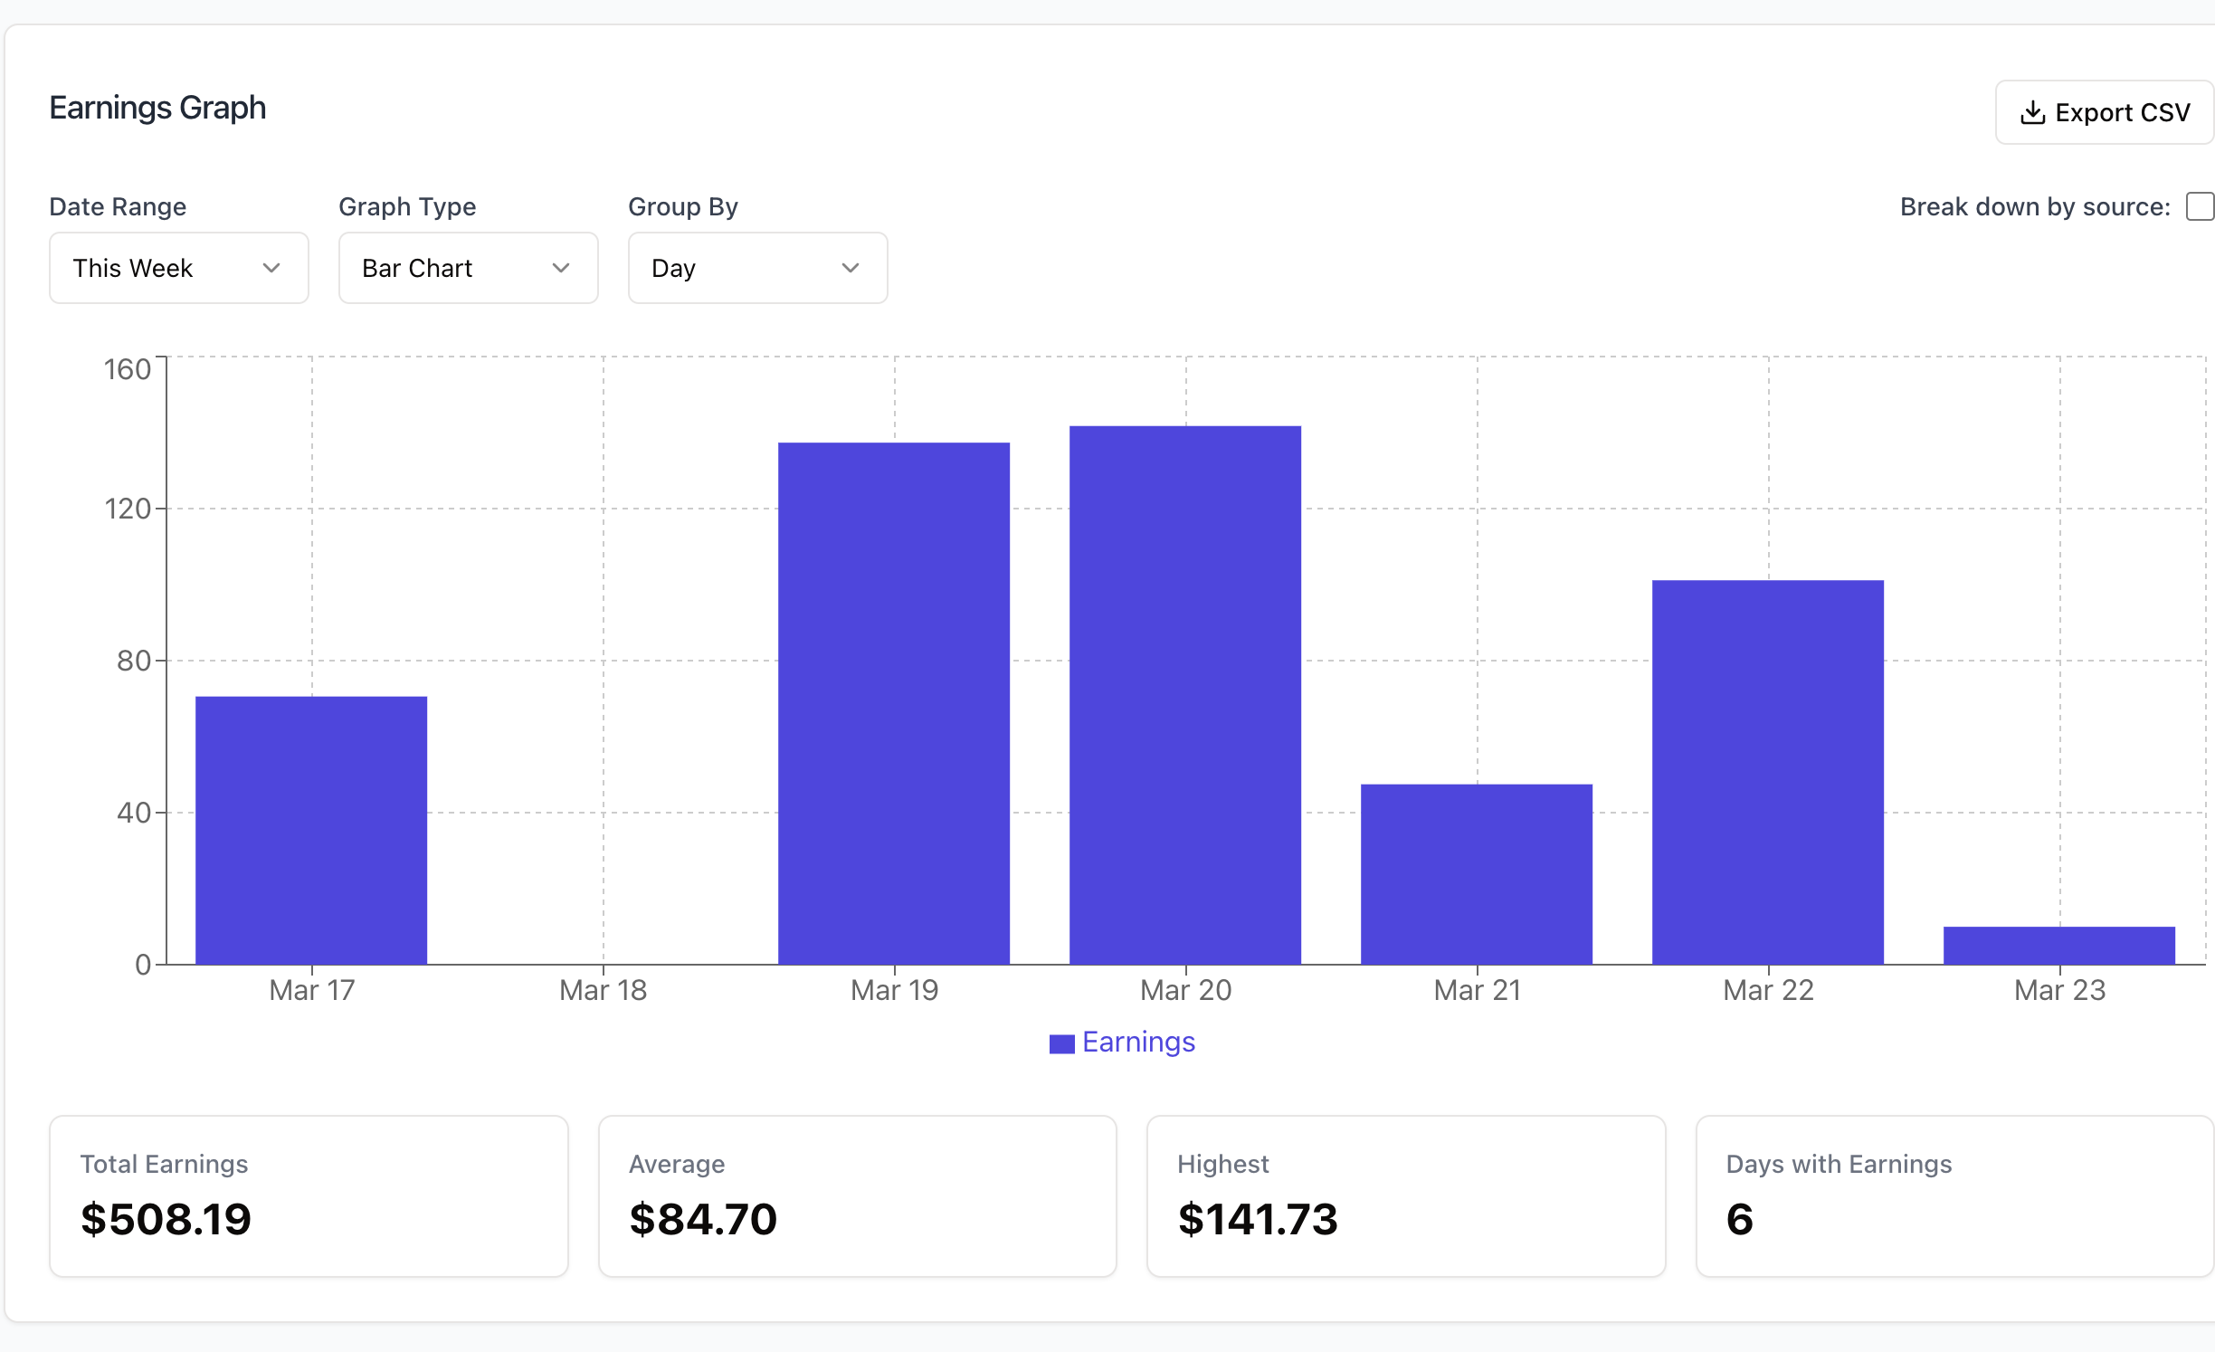The width and height of the screenshot is (2215, 1352).
Task: Click the tallest bar for Mar 20
Action: (1185, 695)
